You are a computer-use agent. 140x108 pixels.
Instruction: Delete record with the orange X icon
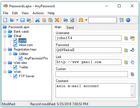[57, 20]
